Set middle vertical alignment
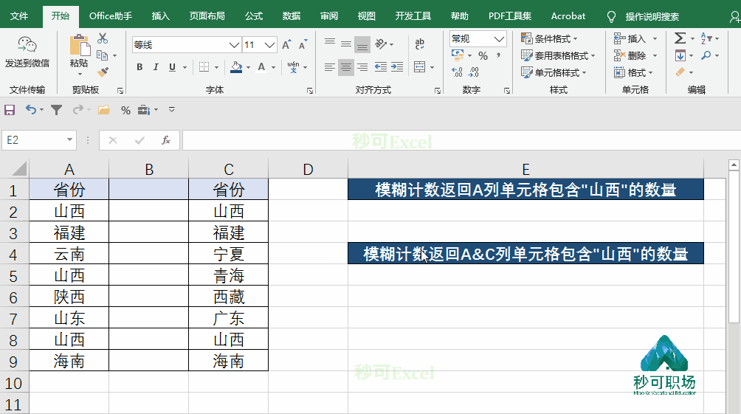The image size is (741, 414). click(x=346, y=44)
